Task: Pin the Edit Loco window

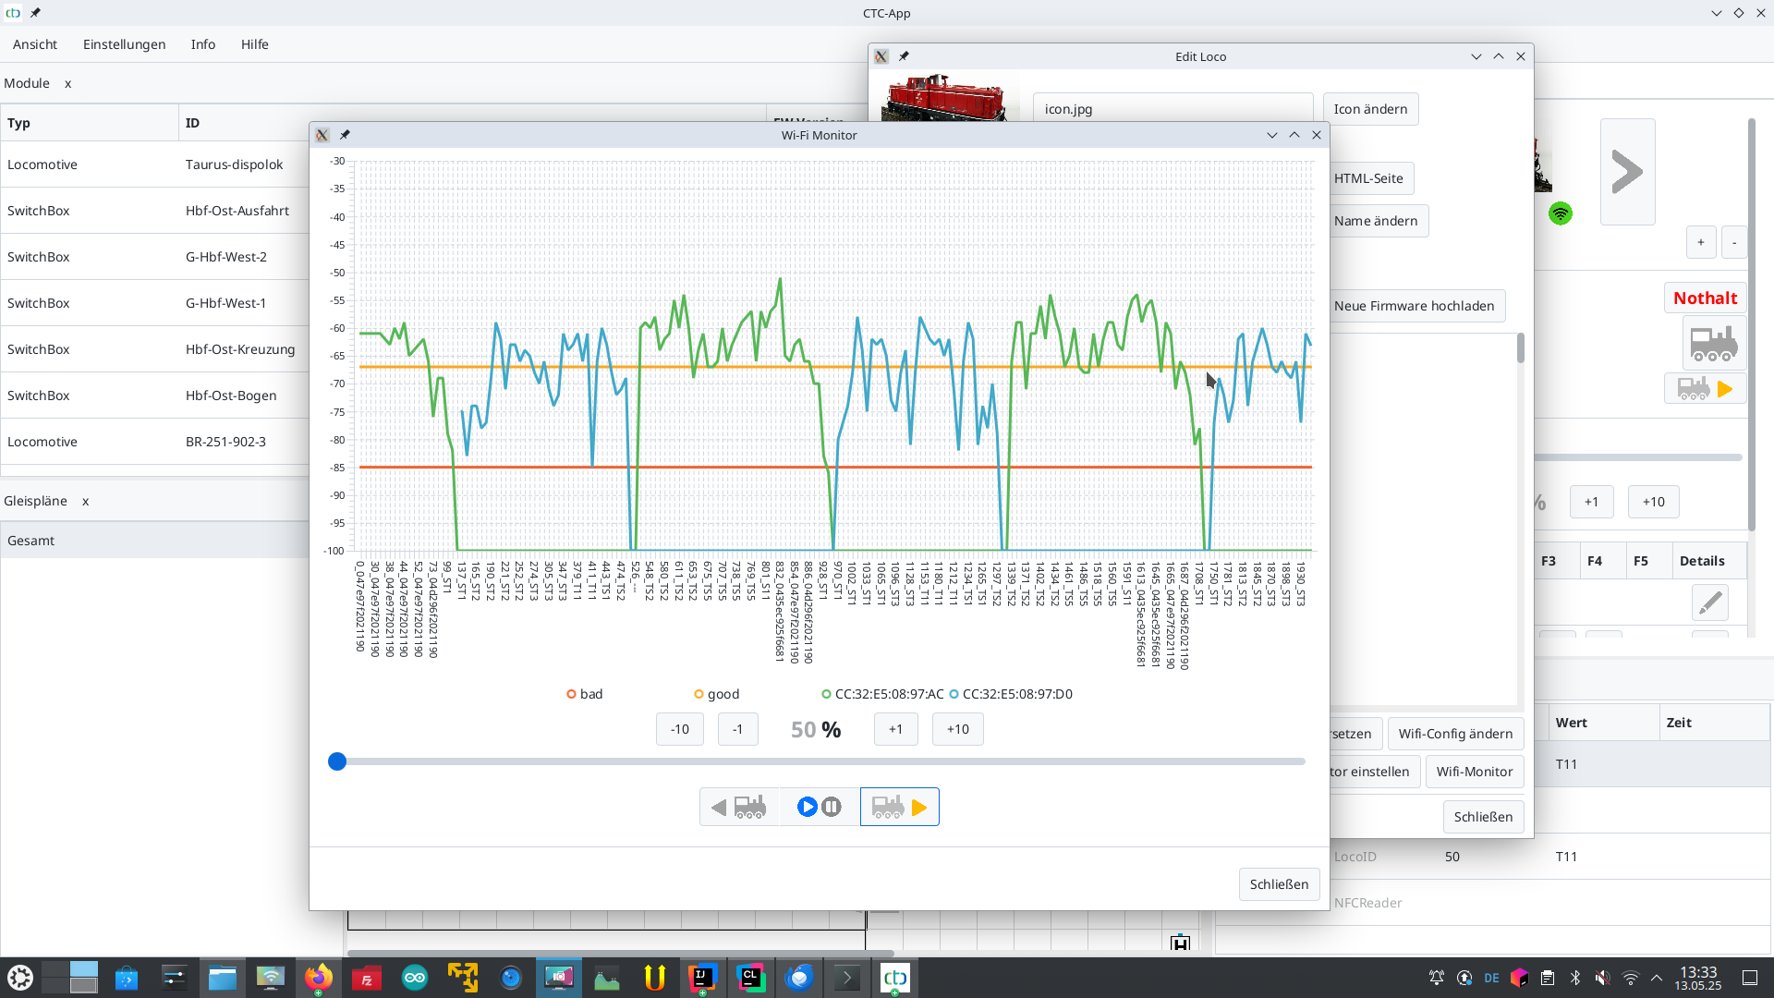Action: 904,56
